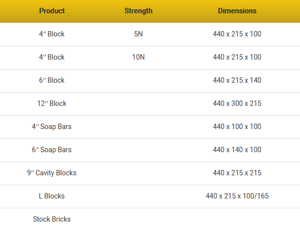
Task: Click dimensions 440 x 215 x 140
Action: point(237,80)
